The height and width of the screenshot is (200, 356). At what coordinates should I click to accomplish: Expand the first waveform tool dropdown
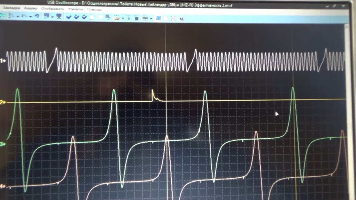(x=18, y=17)
